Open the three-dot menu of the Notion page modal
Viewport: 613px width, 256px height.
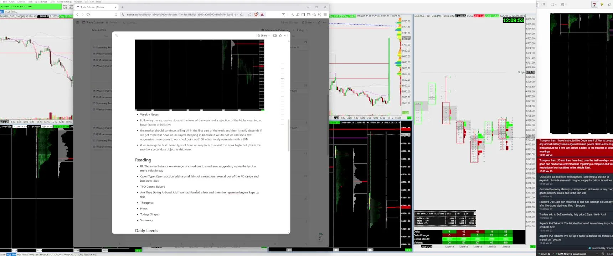[286, 36]
